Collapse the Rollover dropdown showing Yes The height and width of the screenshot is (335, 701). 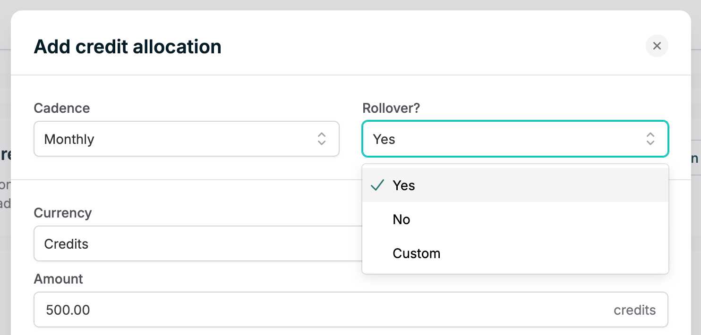point(515,139)
